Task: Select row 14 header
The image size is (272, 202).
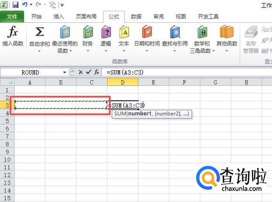Action: pyautogui.click(x=7, y=190)
